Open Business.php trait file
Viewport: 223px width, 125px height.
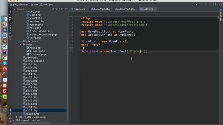point(37,51)
